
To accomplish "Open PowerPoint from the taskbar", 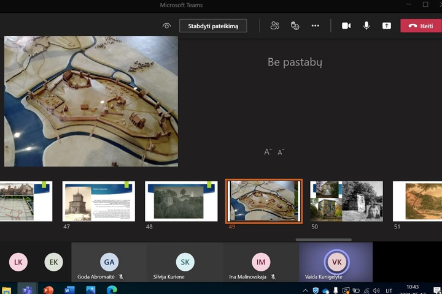I will [48, 290].
